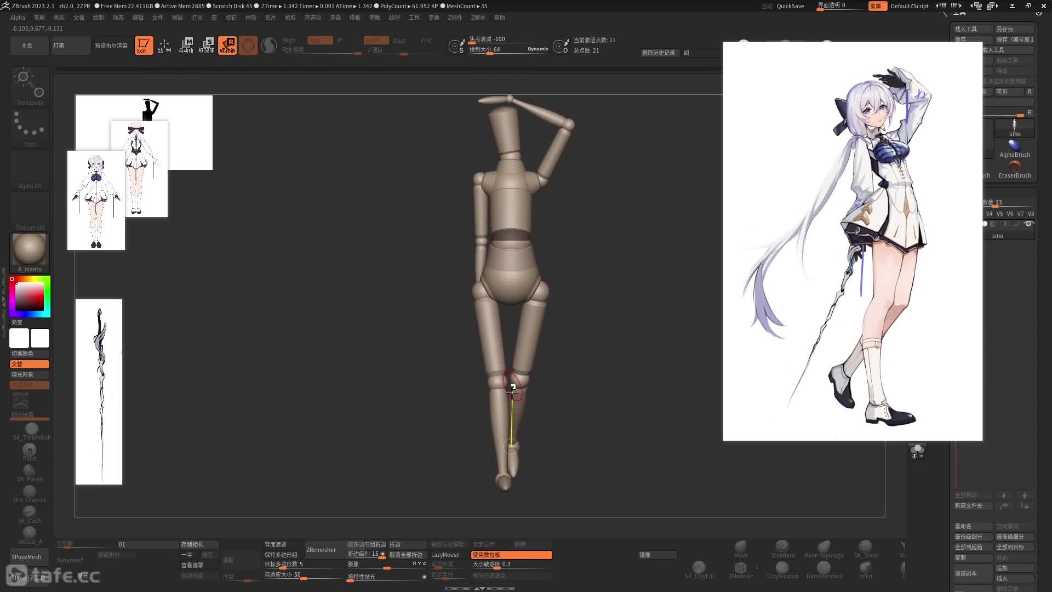Open the Dots stroke type selector
This screenshot has width=1052, height=592.
coord(30,128)
